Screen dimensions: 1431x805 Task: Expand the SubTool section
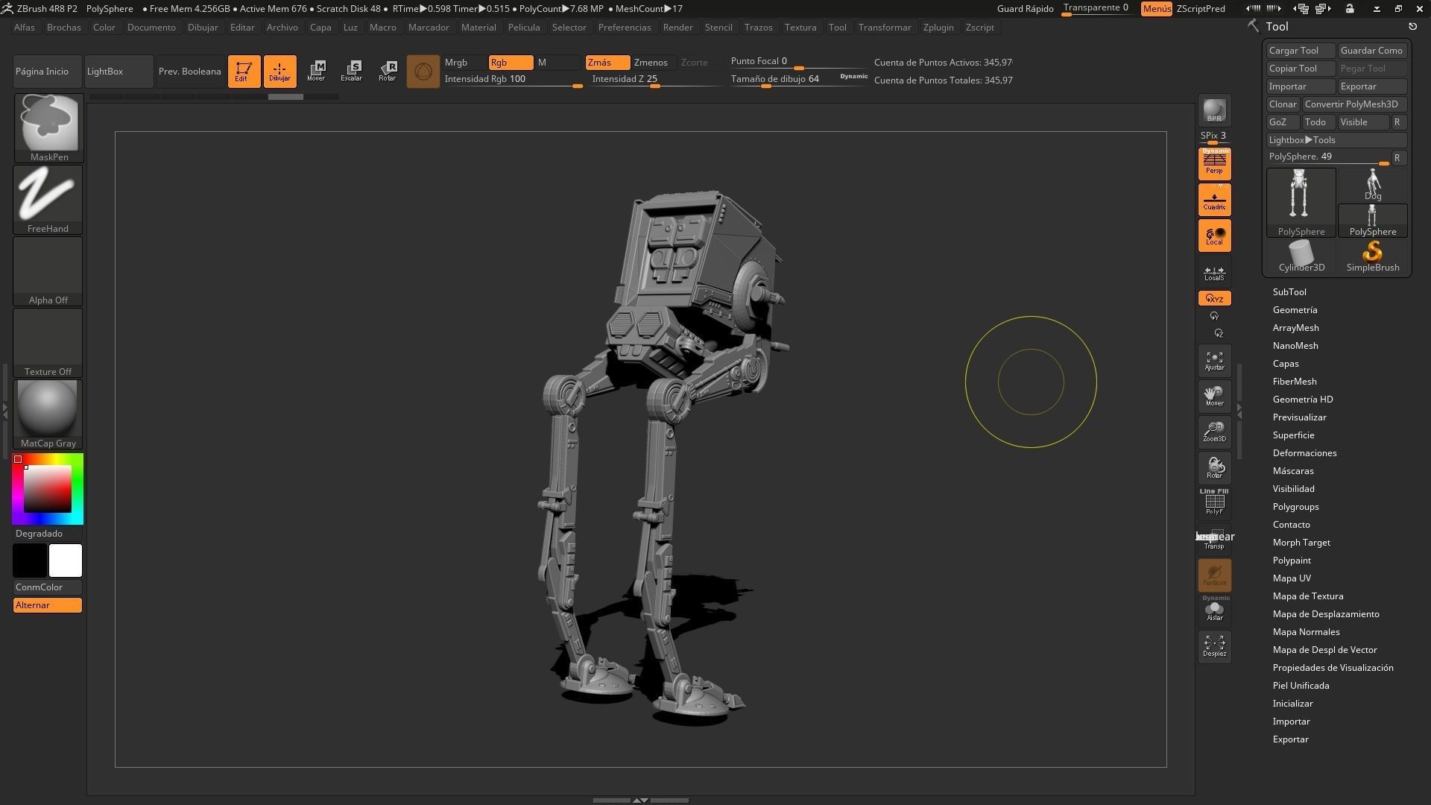coord(1289,292)
